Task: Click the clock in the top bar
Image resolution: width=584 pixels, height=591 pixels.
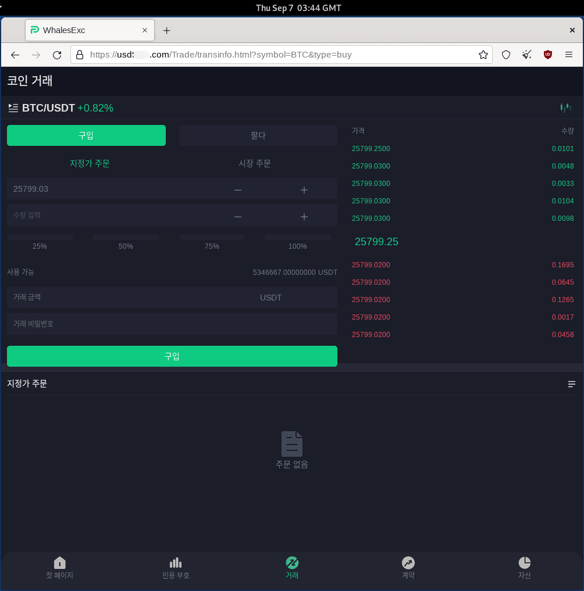Action: coord(298,8)
